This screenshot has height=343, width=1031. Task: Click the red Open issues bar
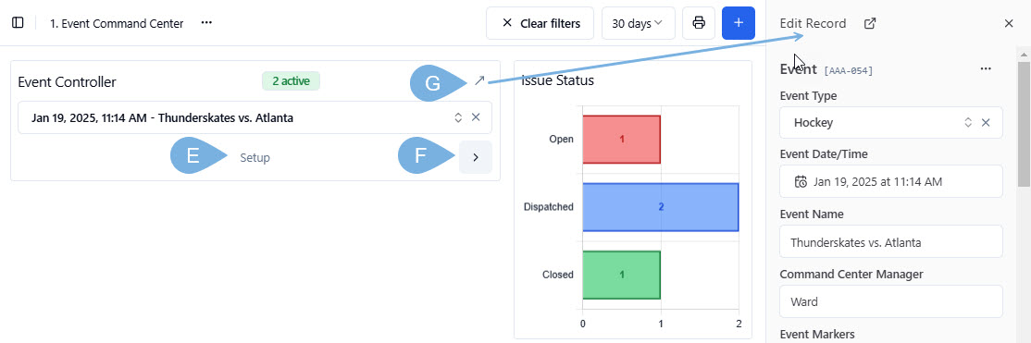(621, 140)
